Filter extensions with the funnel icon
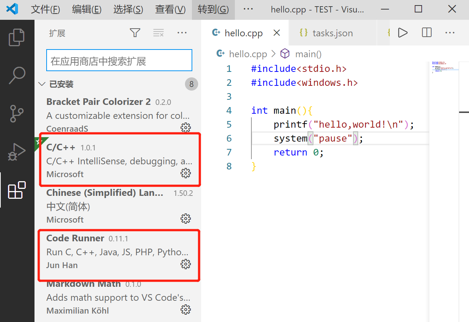 pos(135,33)
